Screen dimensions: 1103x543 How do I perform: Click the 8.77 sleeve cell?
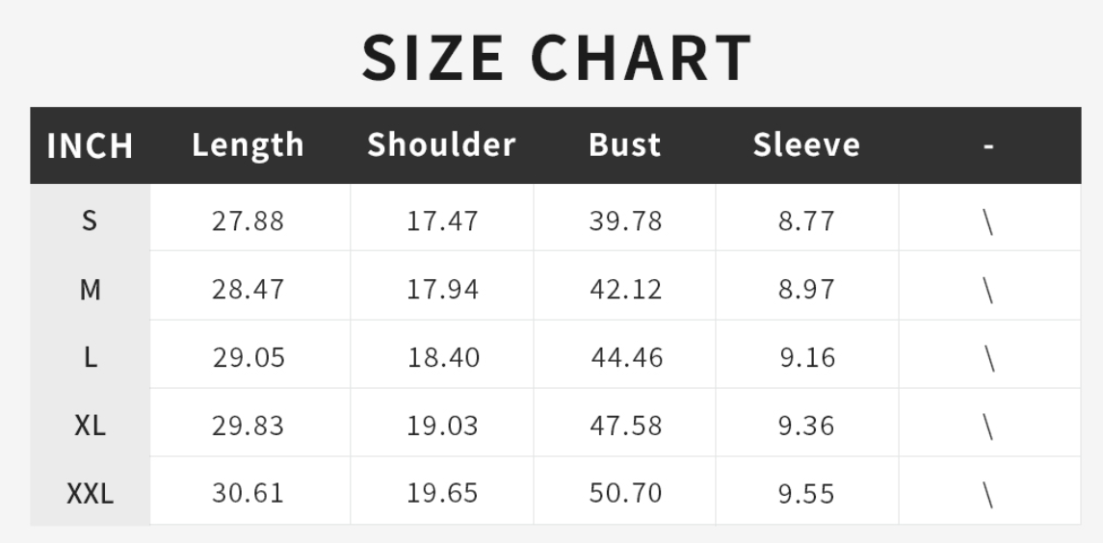point(806,220)
